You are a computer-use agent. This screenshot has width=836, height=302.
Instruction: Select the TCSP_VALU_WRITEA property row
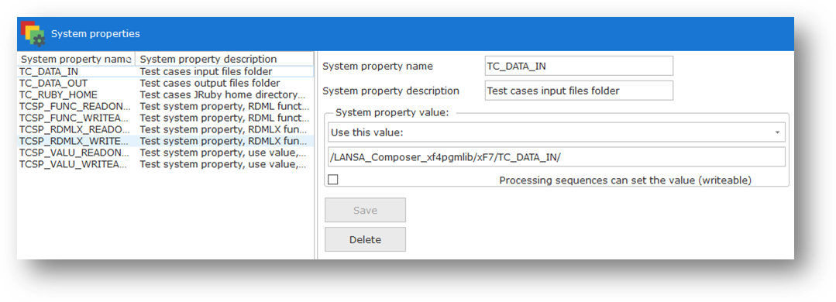coord(165,165)
